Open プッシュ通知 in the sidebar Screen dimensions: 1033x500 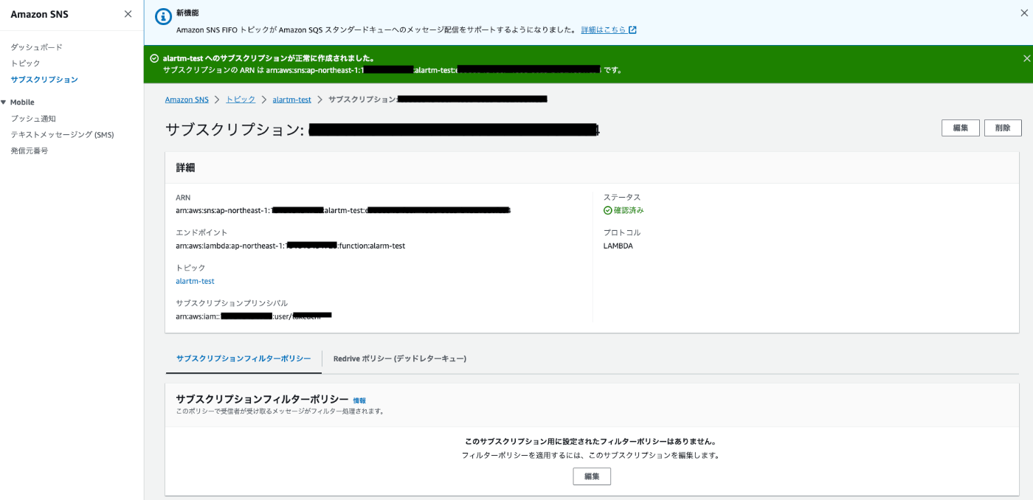33,119
